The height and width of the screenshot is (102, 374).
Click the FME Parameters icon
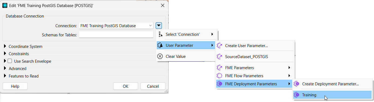pos(219,68)
